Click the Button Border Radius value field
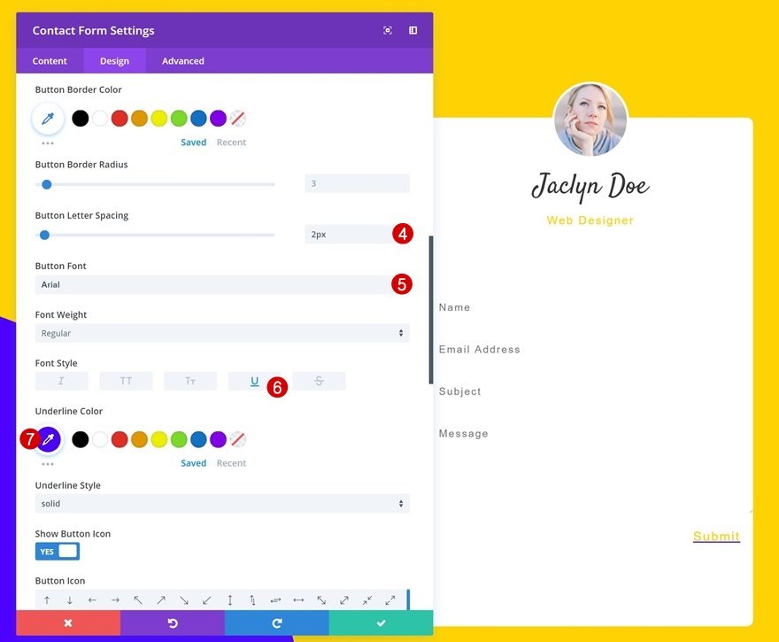The image size is (779, 642). click(x=358, y=183)
